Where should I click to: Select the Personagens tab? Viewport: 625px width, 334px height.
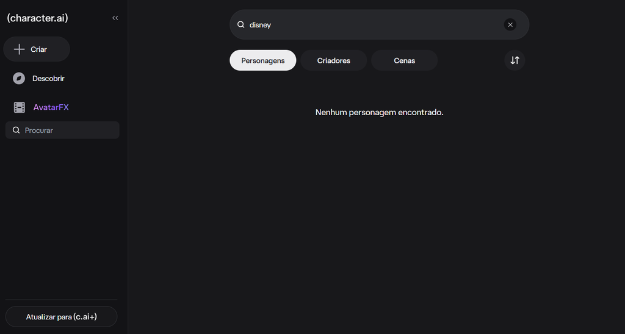click(x=262, y=61)
